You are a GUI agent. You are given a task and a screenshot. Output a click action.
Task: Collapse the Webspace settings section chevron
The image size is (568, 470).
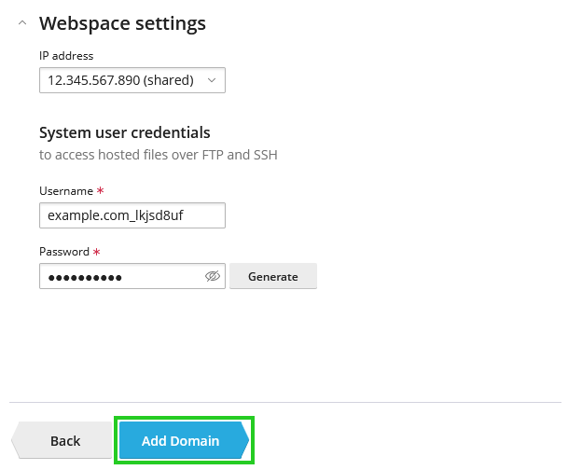[22, 23]
